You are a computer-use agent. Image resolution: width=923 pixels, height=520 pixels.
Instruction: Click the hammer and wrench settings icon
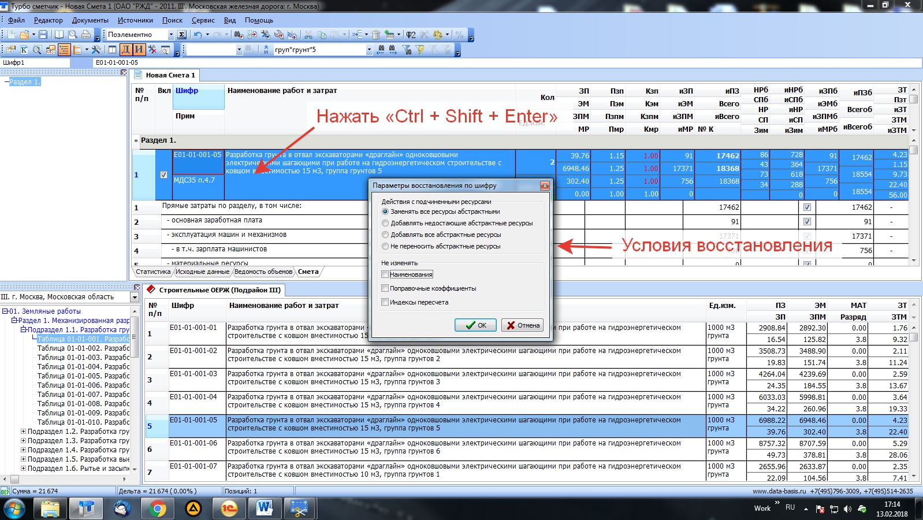point(96,50)
